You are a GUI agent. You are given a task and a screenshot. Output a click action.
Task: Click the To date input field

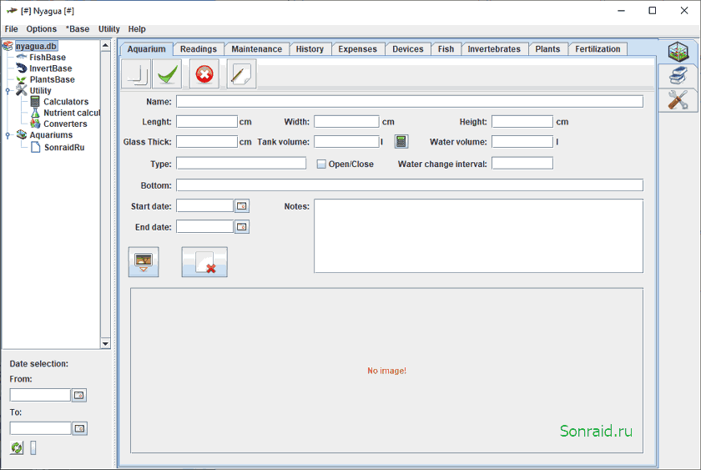click(x=40, y=428)
